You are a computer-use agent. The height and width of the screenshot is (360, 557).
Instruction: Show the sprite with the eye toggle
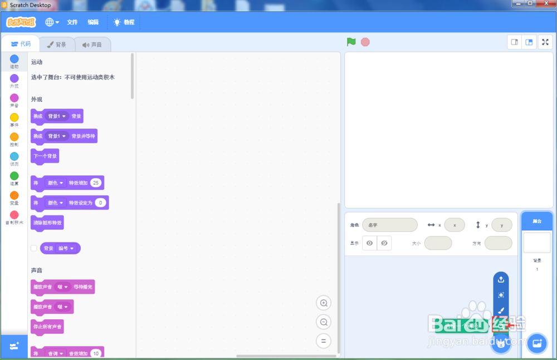tap(369, 243)
